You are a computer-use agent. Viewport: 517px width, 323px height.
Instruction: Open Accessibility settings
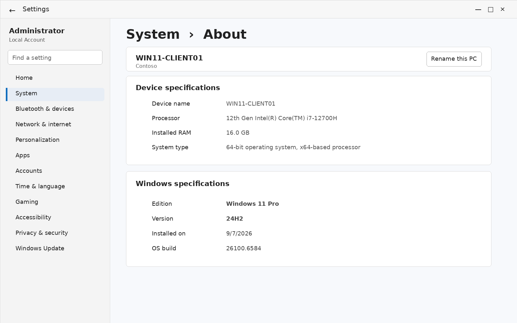click(55, 217)
